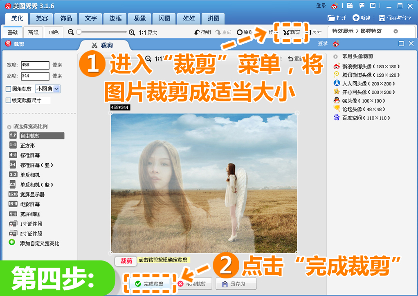Switch to the 美容 tab

coord(42,18)
